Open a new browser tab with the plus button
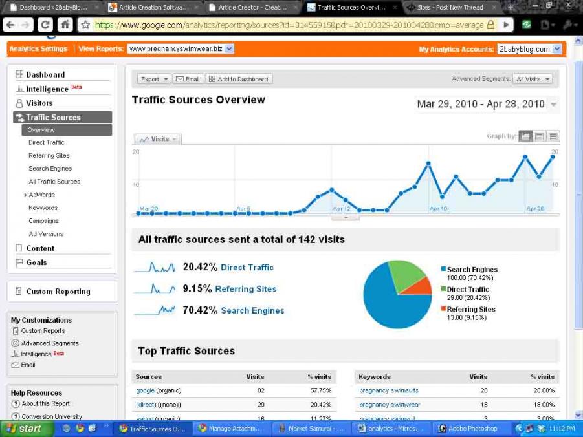 (510, 7)
